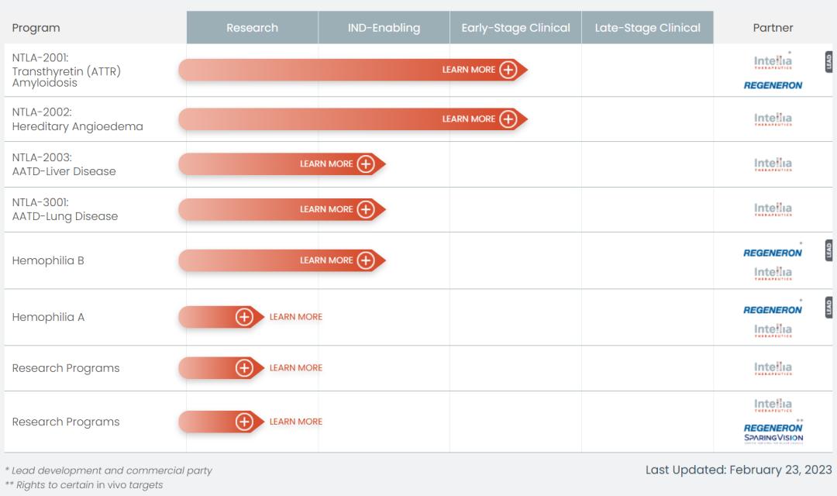Screen dimensions: 837x496
Task: Follow Learn More in the NTLA-2003 arrow
Action: tap(326, 164)
